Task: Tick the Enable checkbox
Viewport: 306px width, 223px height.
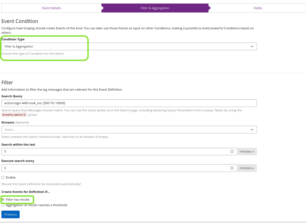Action: (x=3, y=177)
